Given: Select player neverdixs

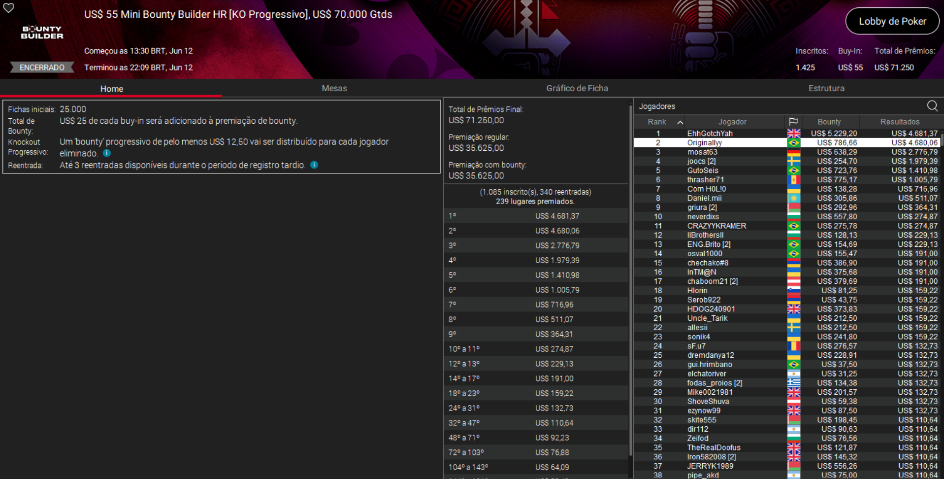Looking at the screenshot, I should tap(703, 217).
